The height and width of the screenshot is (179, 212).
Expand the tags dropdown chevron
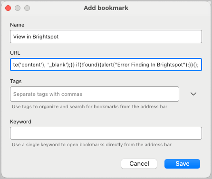click(193, 94)
